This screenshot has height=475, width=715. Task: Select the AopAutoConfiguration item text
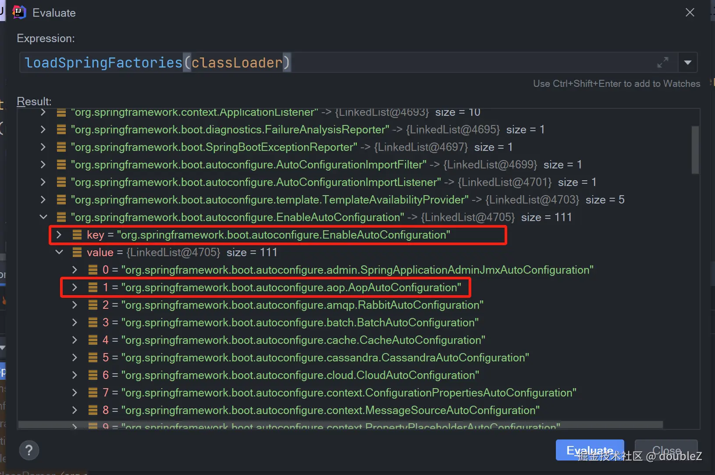point(282,287)
